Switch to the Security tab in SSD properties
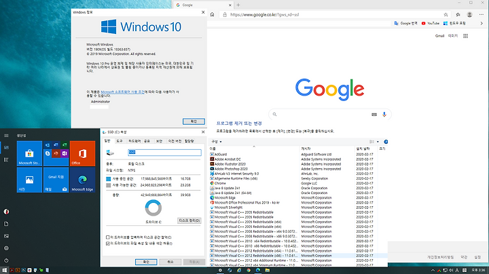Screen dimensions: 489x274 click(159, 141)
